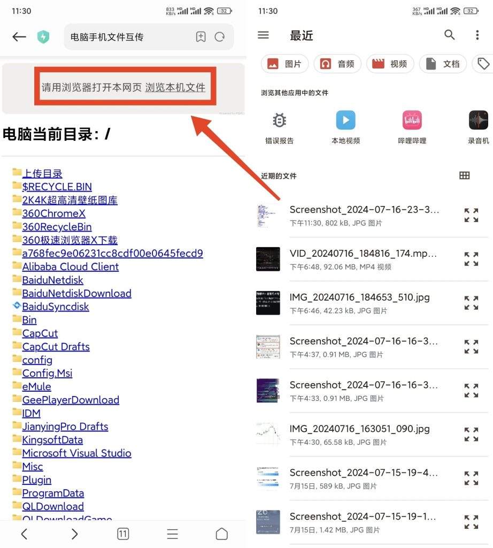The width and height of the screenshot is (493, 548).
Task: Open Plugin folder link
Action: (37, 480)
